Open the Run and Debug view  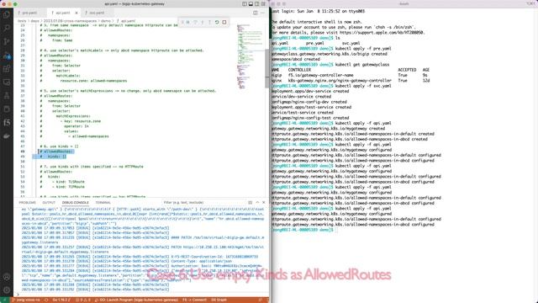coord(7,56)
